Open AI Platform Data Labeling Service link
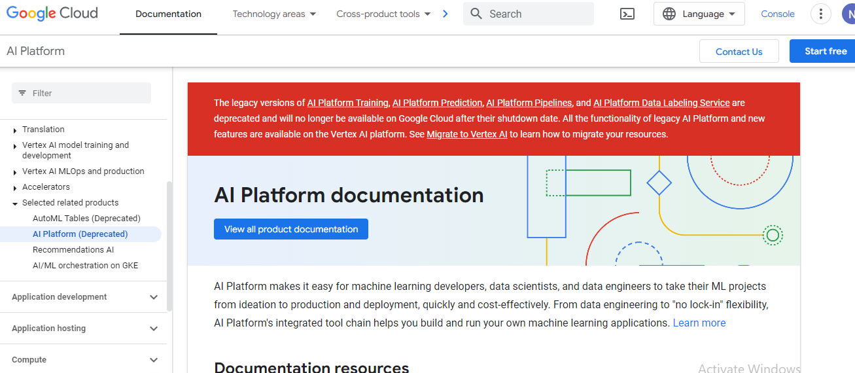Image resolution: width=855 pixels, height=373 pixels. click(661, 103)
